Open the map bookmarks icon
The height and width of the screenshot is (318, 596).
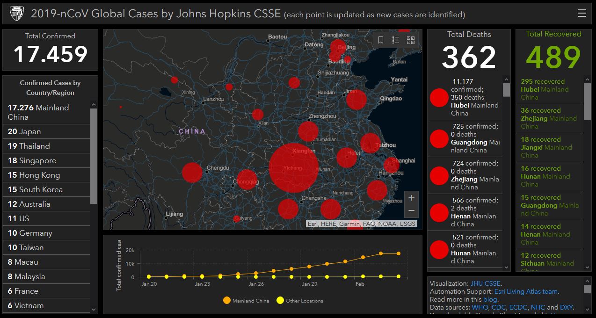[381, 40]
